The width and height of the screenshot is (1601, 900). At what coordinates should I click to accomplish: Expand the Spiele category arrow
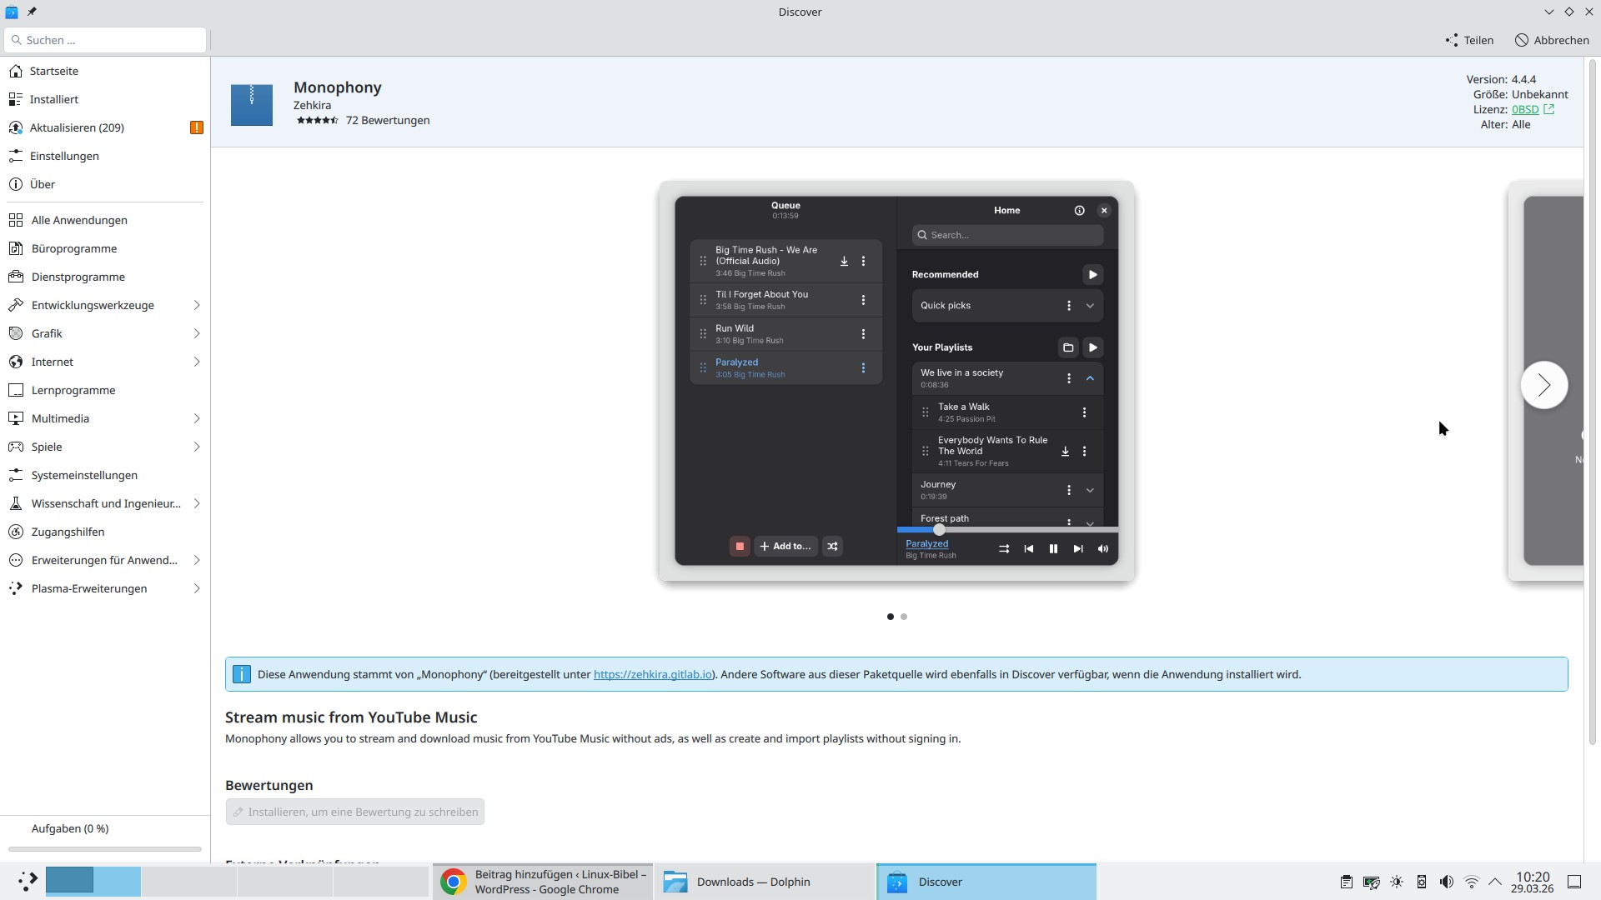197,447
